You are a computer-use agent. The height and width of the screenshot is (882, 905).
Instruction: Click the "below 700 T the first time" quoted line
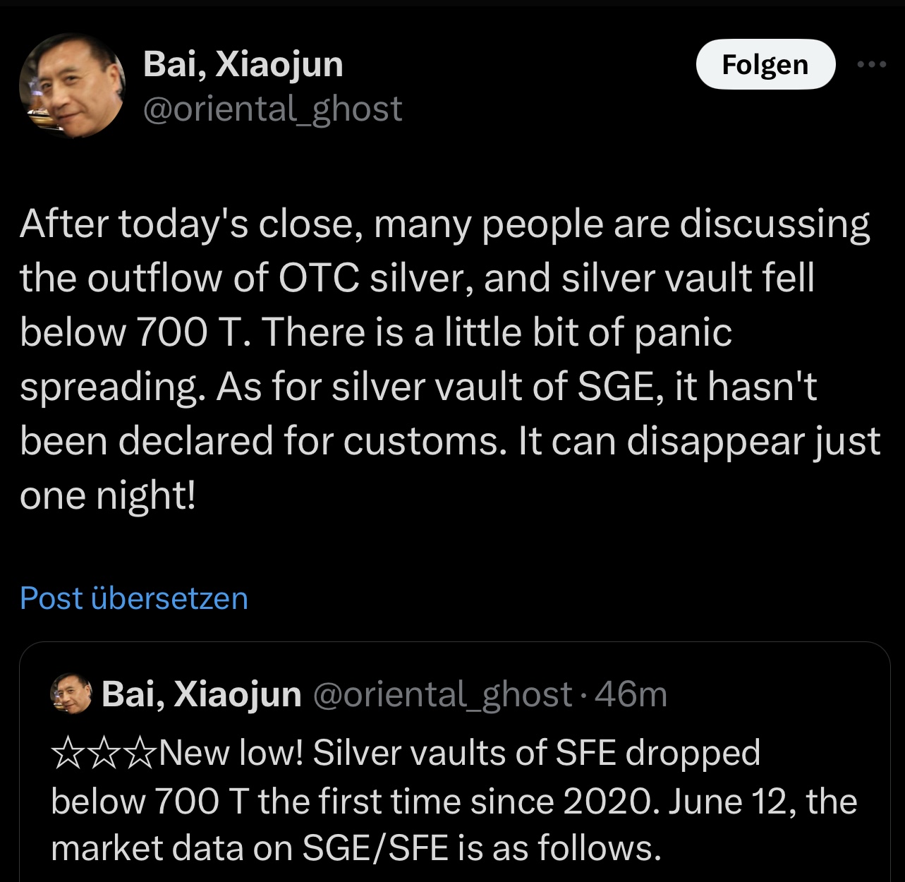click(x=454, y=801)
